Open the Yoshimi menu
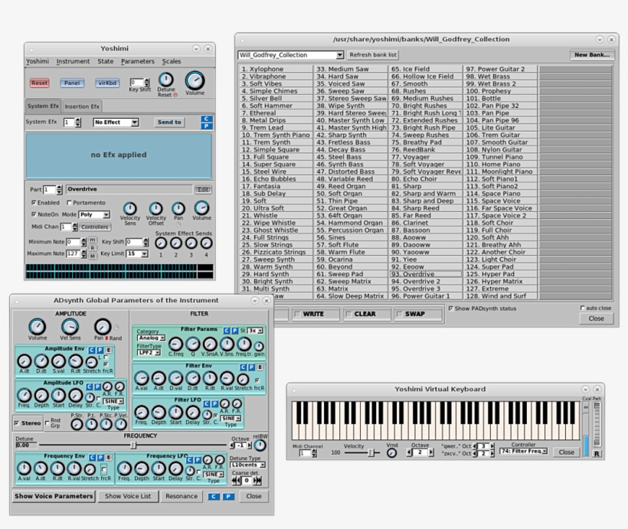Screen dimensions: 628x529 click(x=38, y=61)
